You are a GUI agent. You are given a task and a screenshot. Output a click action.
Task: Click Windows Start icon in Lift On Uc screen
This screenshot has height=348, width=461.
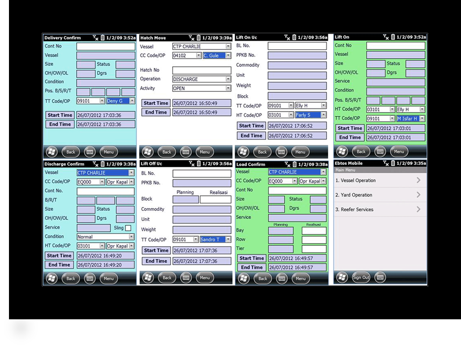tap(243, 152)
